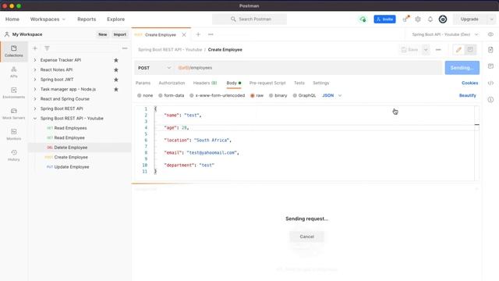
Task: Select the none body type
Action: point(145,95)
